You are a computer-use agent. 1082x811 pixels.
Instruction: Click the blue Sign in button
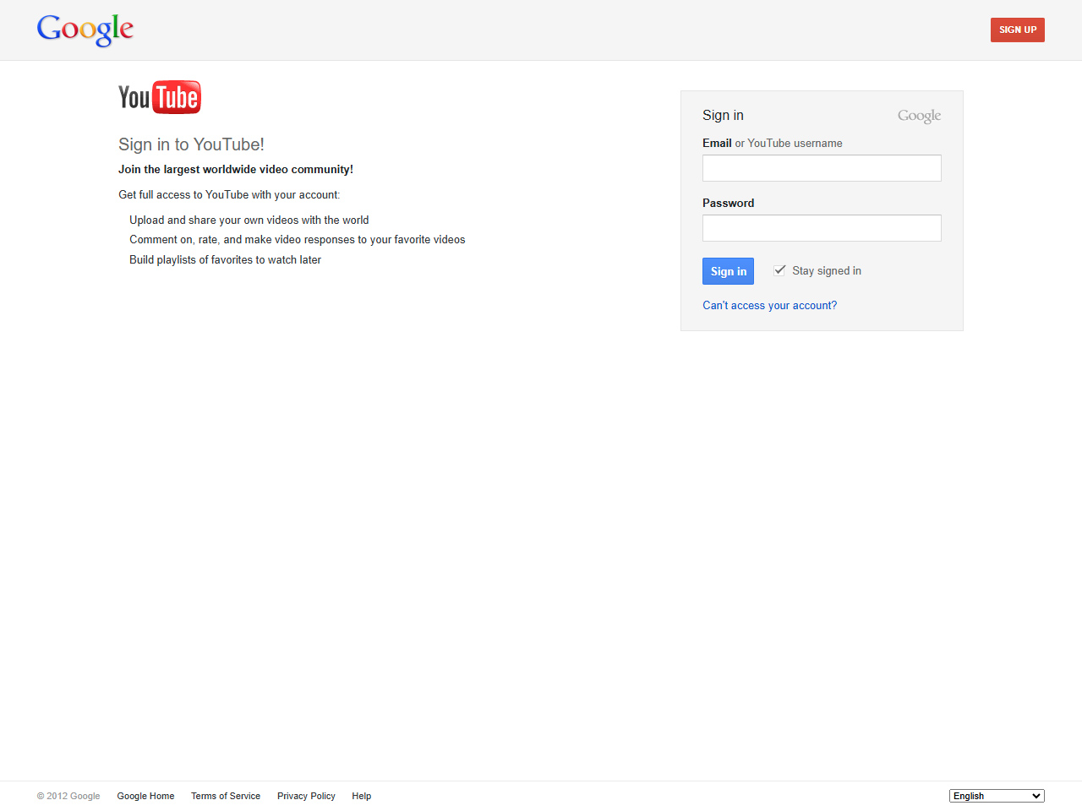tap(728, 271)
